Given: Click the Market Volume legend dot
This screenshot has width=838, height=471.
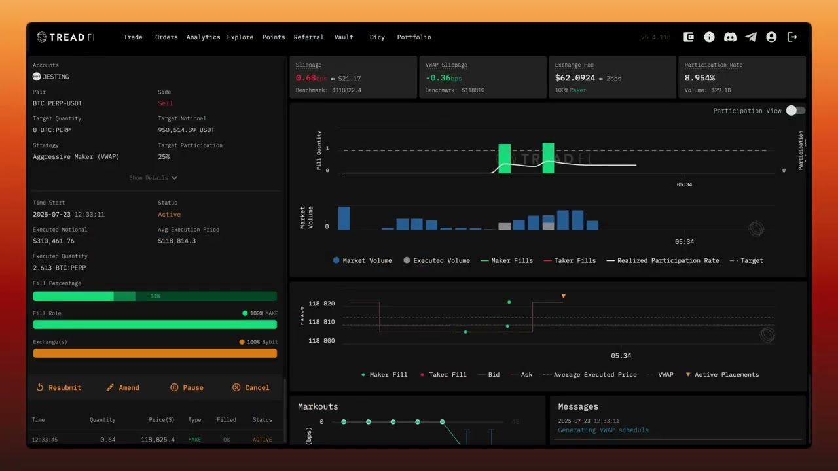Looking at the screenshot, I should (337, 260).
